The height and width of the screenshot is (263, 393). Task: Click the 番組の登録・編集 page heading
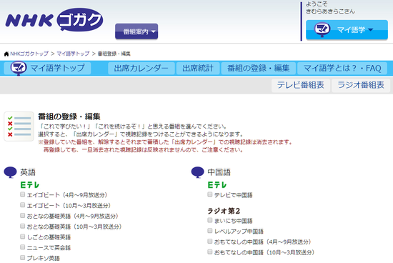[x=69, y=116]
